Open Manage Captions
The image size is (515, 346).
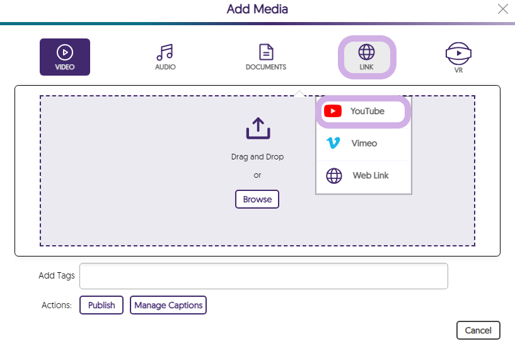point(168,305)
